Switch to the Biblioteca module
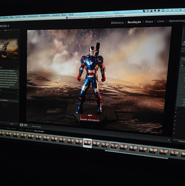 pyautogui.click(x=117, y=22)
